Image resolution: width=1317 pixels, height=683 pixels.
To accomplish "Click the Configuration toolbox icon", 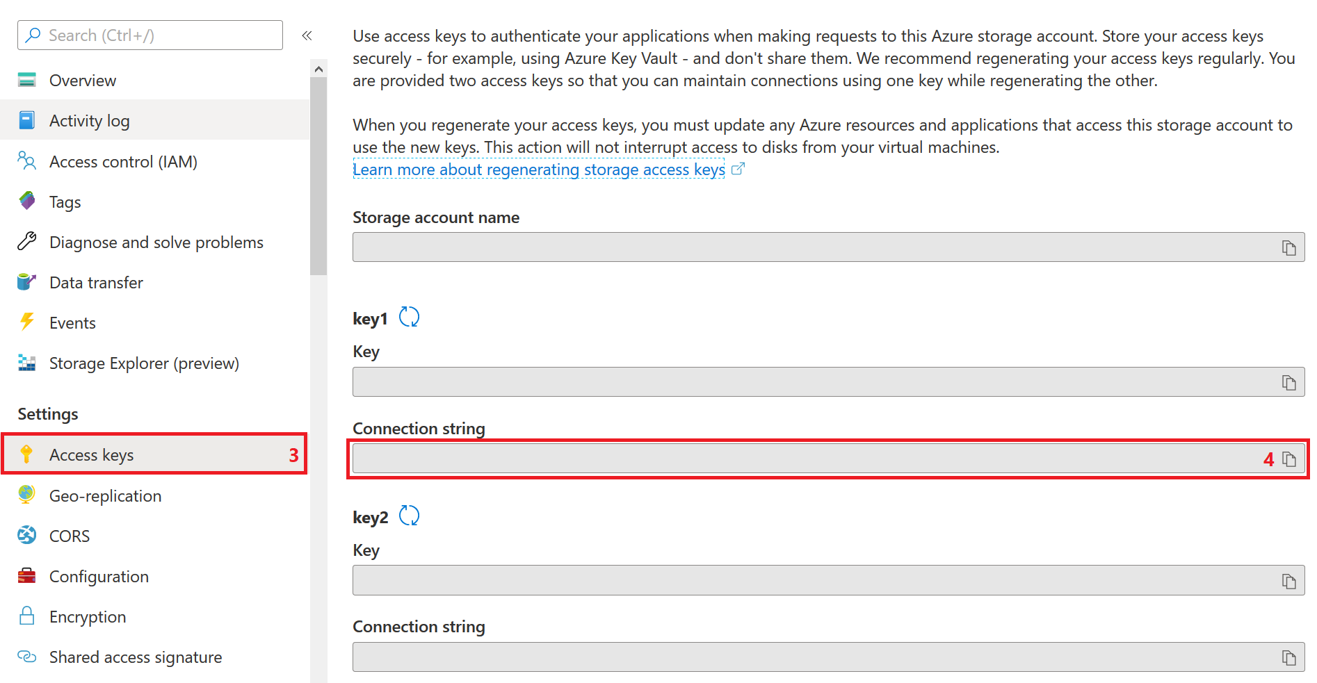I will 27,576.
